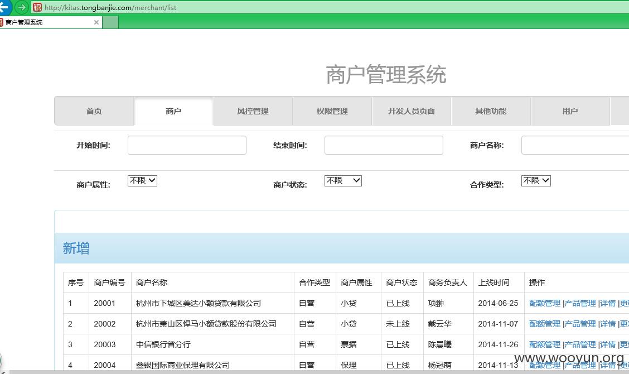Click the 商户状态 column header
The height and width of the screenshot is (374, 629).
[401, 282]
